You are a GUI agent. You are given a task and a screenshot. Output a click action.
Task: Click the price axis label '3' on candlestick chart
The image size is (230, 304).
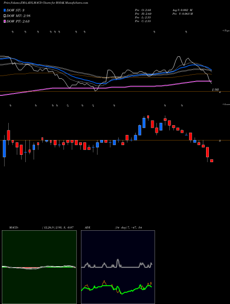219,141
